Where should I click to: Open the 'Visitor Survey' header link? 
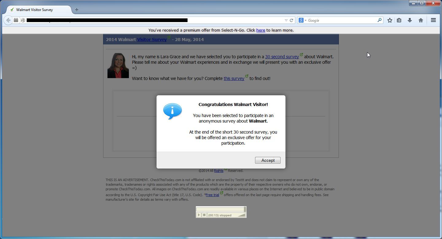(x=152, y=40)
